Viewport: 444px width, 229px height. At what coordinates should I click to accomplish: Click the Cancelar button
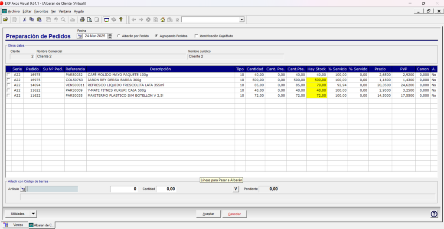[235, 214]
